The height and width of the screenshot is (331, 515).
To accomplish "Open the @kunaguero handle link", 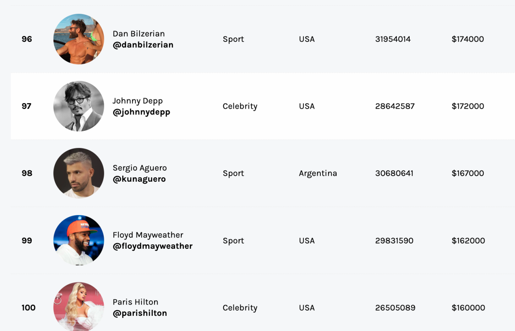I will click(x=139, y=179).
